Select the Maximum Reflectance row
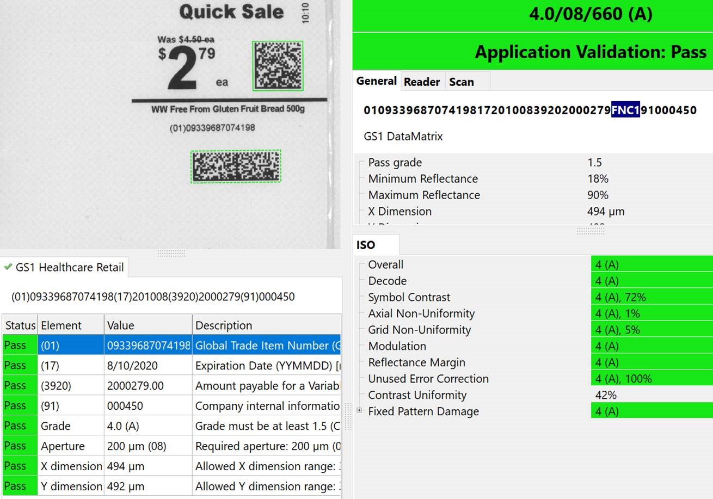The width and height of the screenshot is (713, 499). pyautogui.click(x=533, y=195)
